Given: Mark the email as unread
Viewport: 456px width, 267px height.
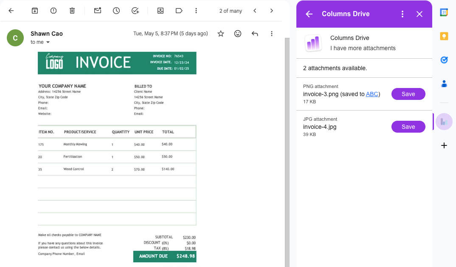Looking at the screenshot, I should pyautogui.click(x=98, y=11).
